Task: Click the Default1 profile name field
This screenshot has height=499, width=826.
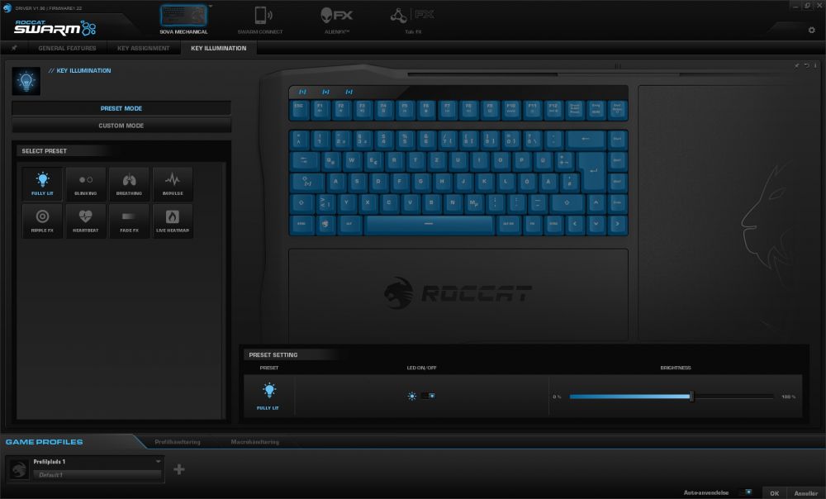Action: (97, 475)
